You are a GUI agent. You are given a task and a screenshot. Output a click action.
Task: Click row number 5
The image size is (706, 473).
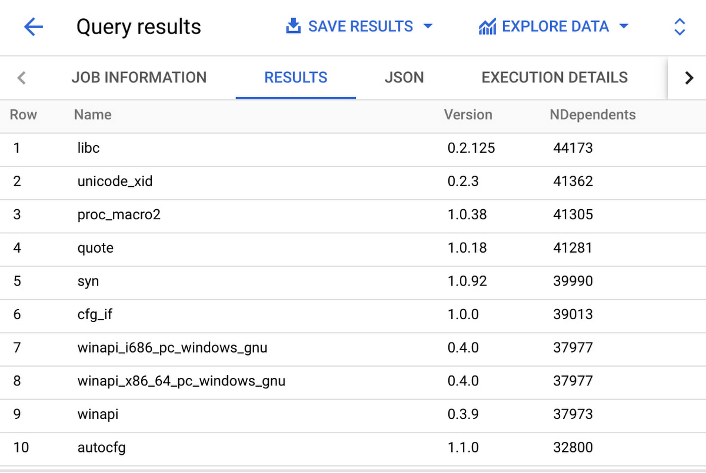pos(17,281)
